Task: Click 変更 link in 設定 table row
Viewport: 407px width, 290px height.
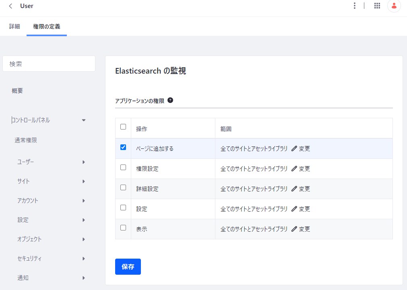Action: [304, 209]
